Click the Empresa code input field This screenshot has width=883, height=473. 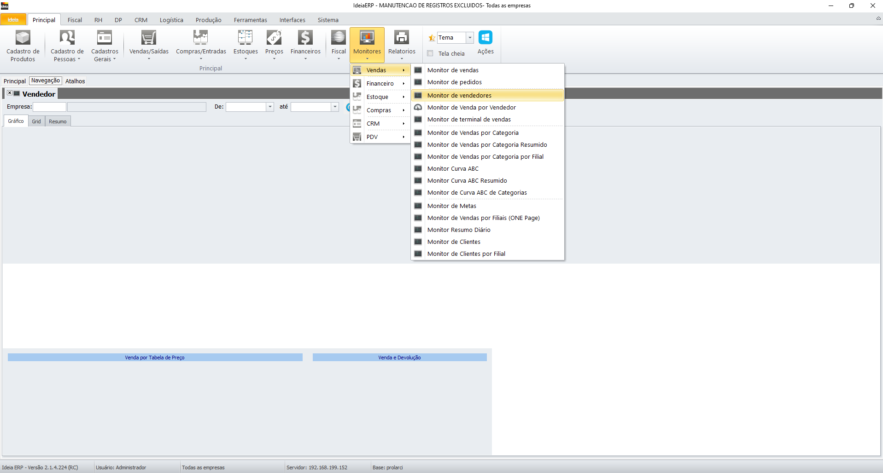click(49, 107)
